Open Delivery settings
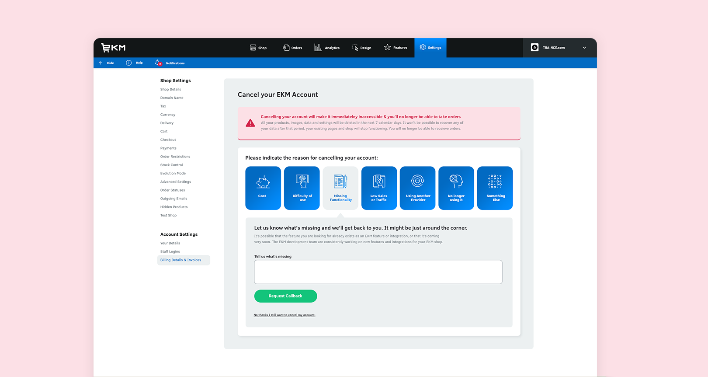Image resolution: width=708 pixels, height=377 pixels. tap(167, 123)
